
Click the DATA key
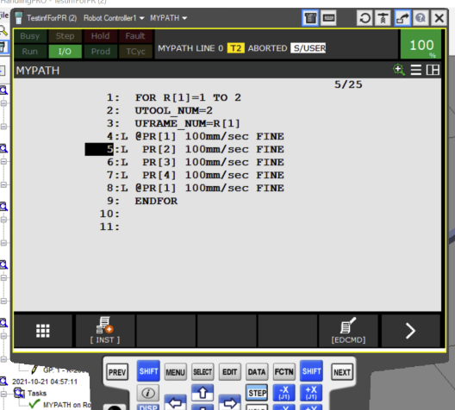(x=257, y=372)
